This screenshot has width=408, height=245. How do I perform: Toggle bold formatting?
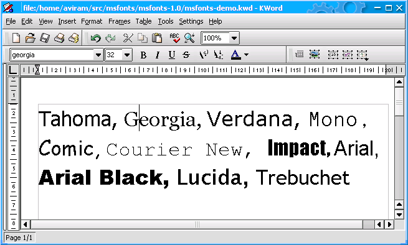coord(143,55)
